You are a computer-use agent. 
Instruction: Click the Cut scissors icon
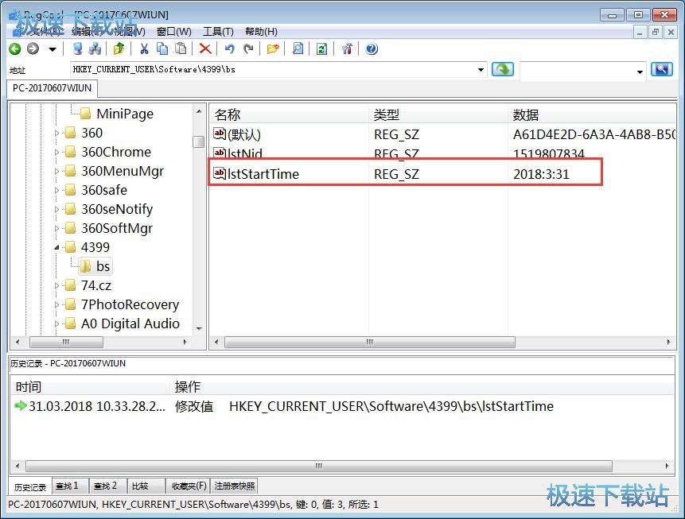tap(144, 49)
